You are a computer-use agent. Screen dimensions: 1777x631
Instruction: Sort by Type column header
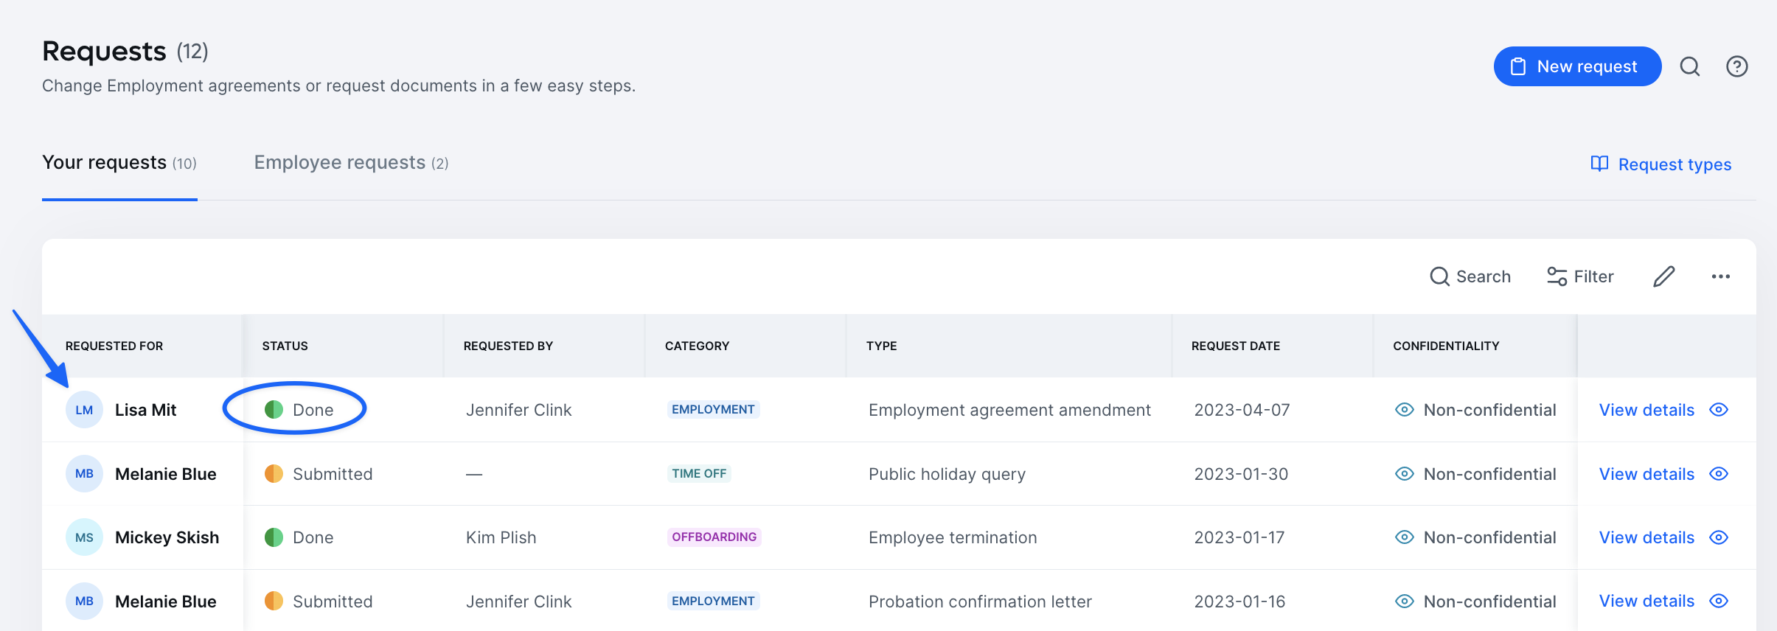click(882, 346)
